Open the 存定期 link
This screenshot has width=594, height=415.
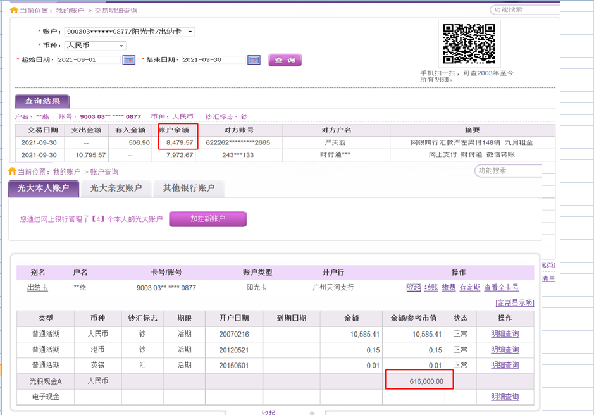[470, 288]
